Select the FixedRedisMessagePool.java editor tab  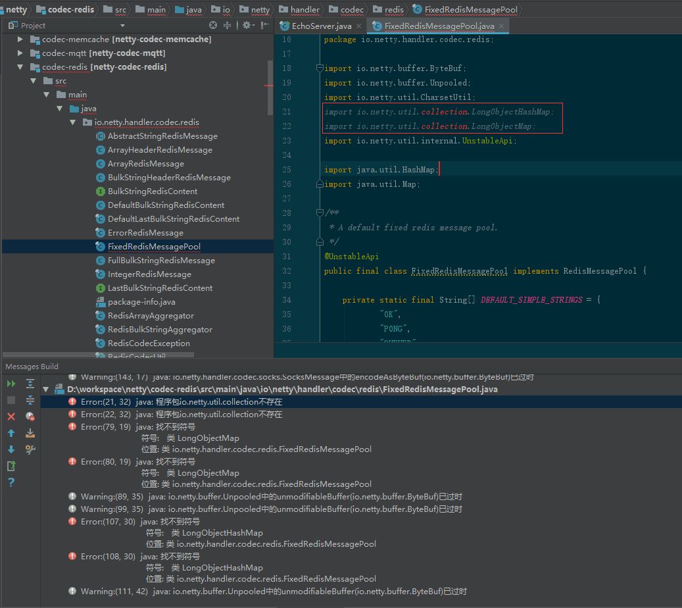(x=439, y=26)
